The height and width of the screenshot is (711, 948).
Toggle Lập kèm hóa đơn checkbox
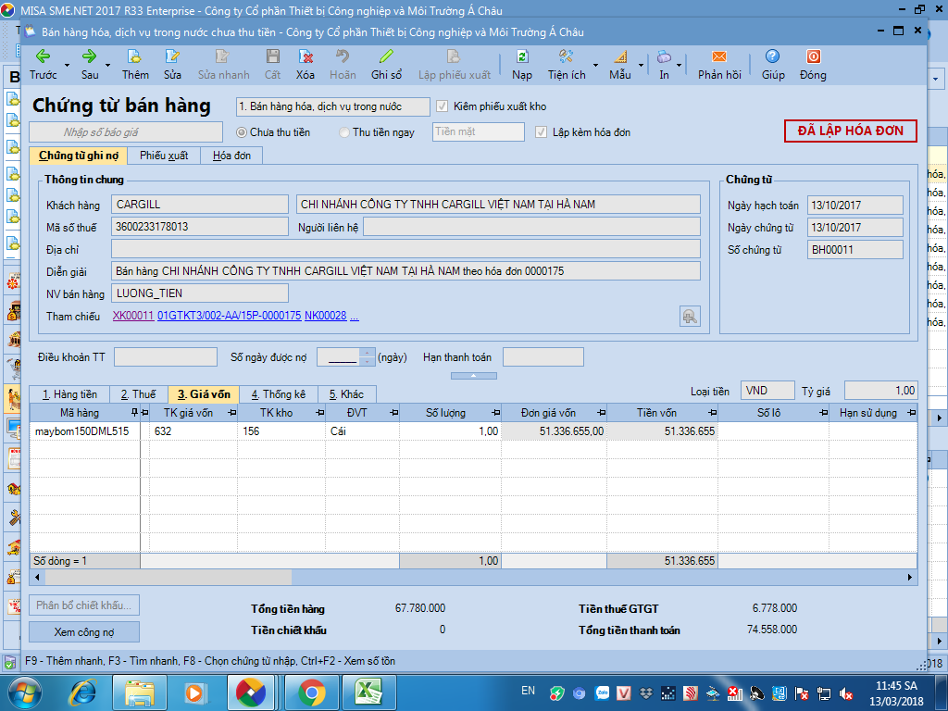coord(541,132)
